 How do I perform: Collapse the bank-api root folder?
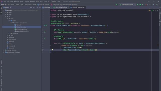coord(4,10)
